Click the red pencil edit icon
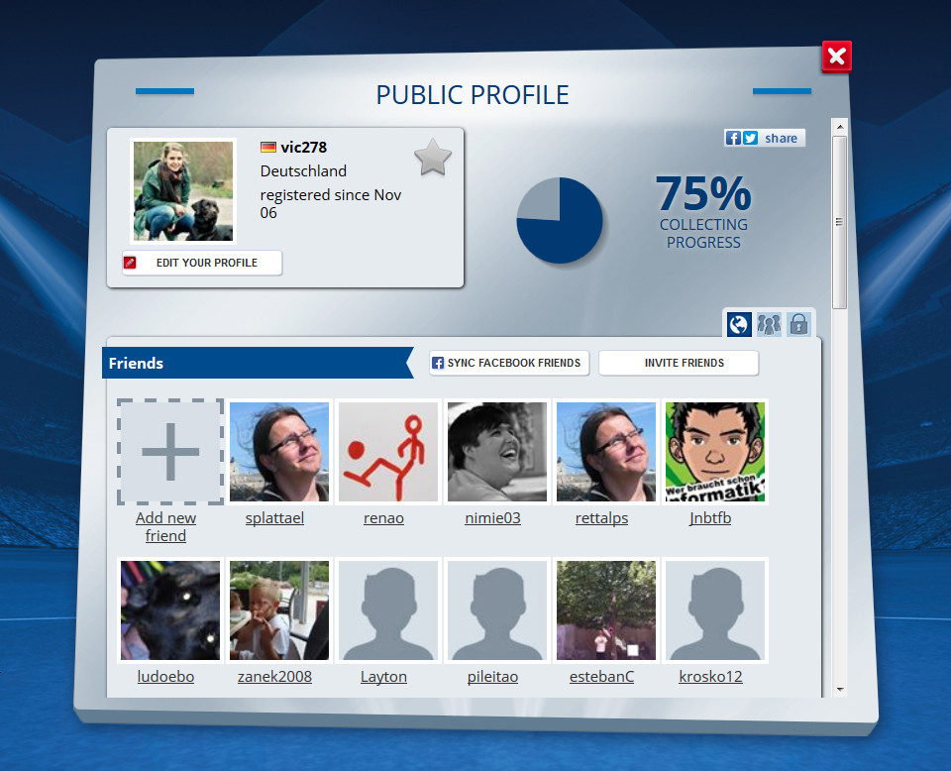951x771 pixels. coord(130,263)
